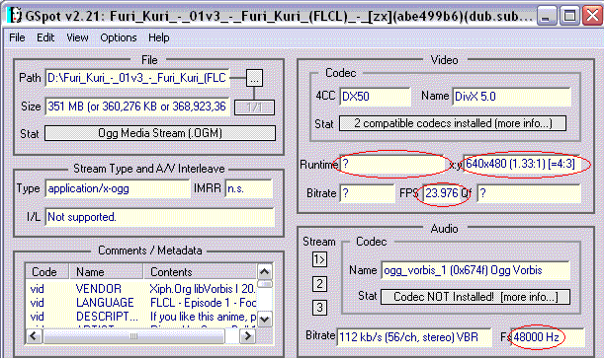Viewport: 604px width, 359px height.
Task: Click 'Xiph.Org libVorbis' contents cell
Action: point(203,289)
